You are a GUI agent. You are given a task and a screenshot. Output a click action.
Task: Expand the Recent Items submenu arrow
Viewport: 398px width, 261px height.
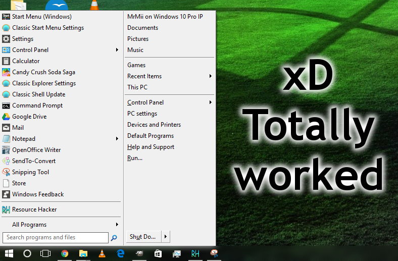pyautogui.click(x=211, y=76)
